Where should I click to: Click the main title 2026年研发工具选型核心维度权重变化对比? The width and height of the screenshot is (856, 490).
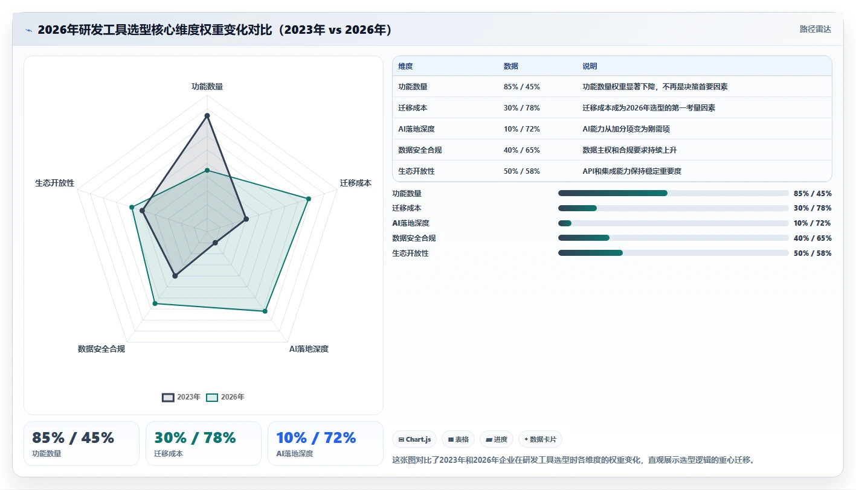coord(214,30)
